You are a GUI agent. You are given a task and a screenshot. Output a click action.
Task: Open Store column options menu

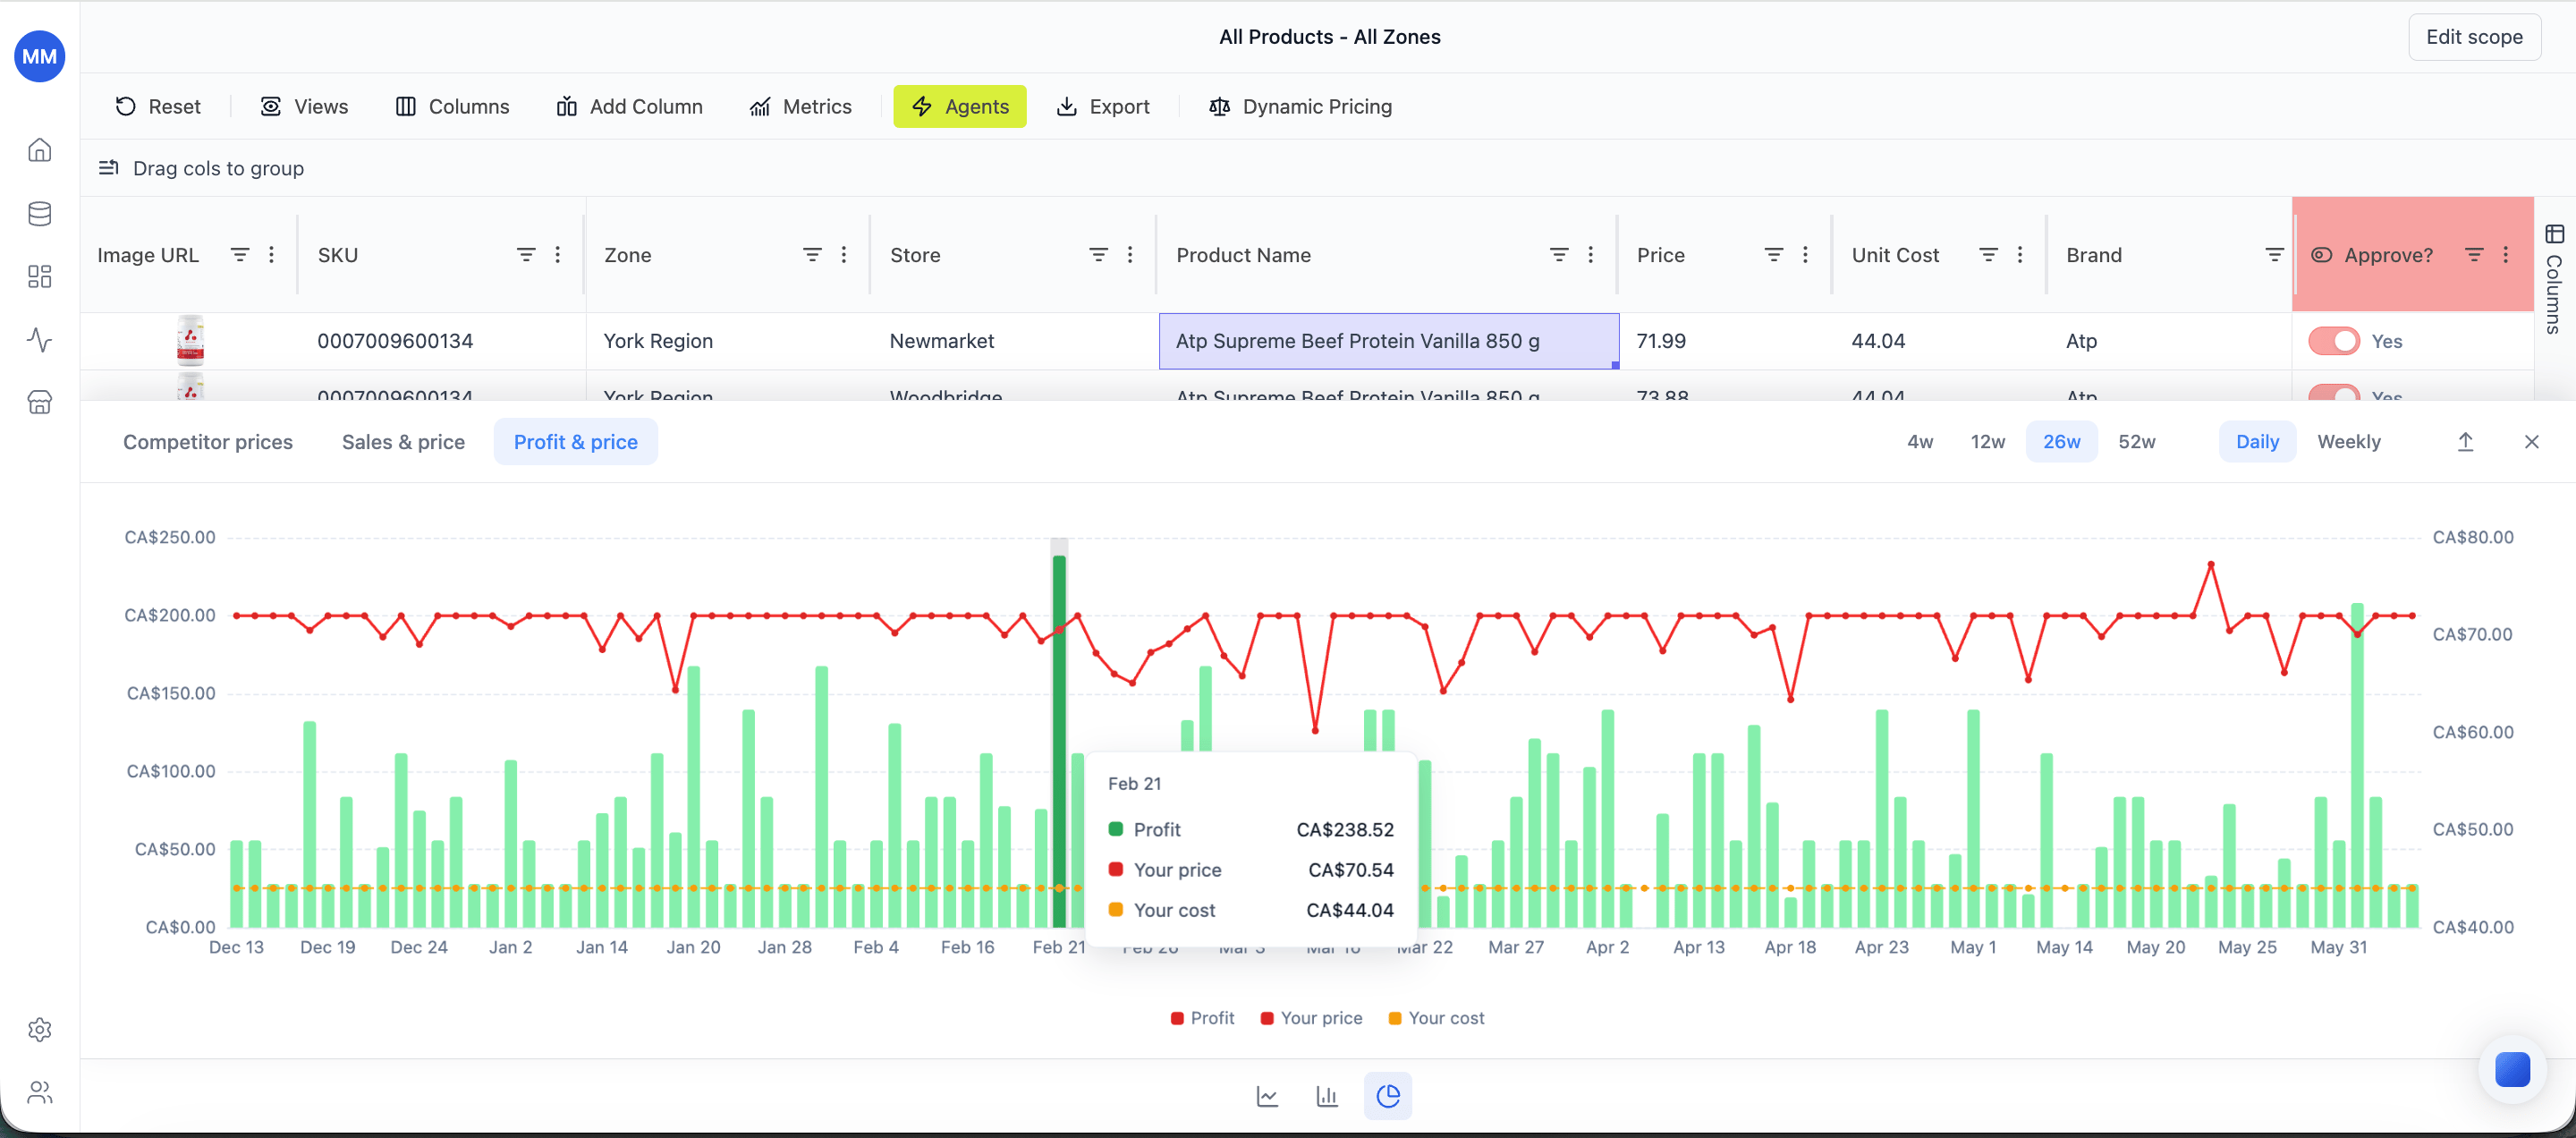(1129, 255)
